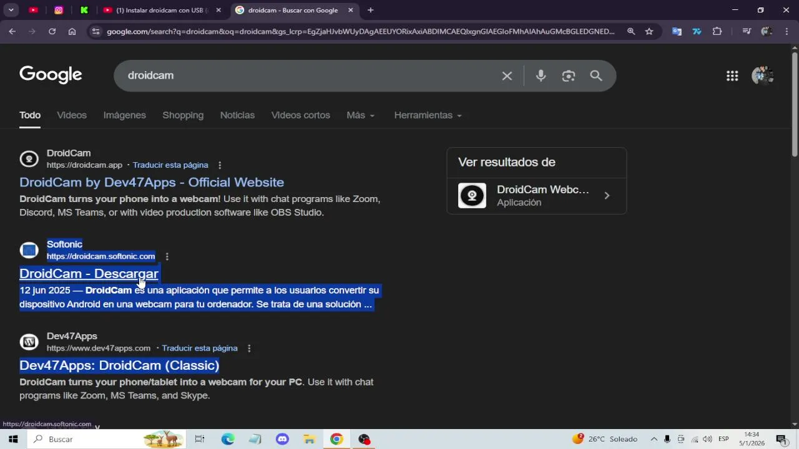Open volume control in system tray
Image resolution: width=799 pixels, height=449 pixels.
(x=707, y=439)
